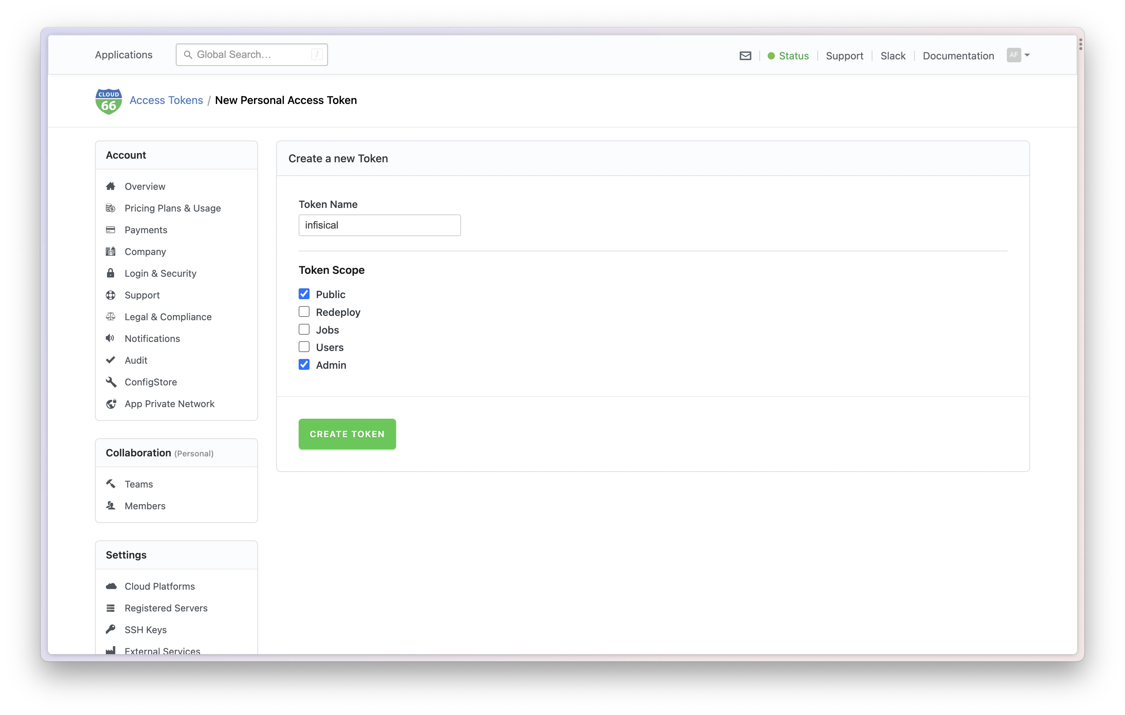
Task: Enable the Jobs scope checkbox
Action: click(x=304, y=329)
